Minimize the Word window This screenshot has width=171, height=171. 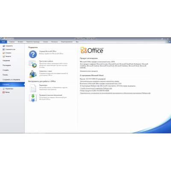click(156, 39)
